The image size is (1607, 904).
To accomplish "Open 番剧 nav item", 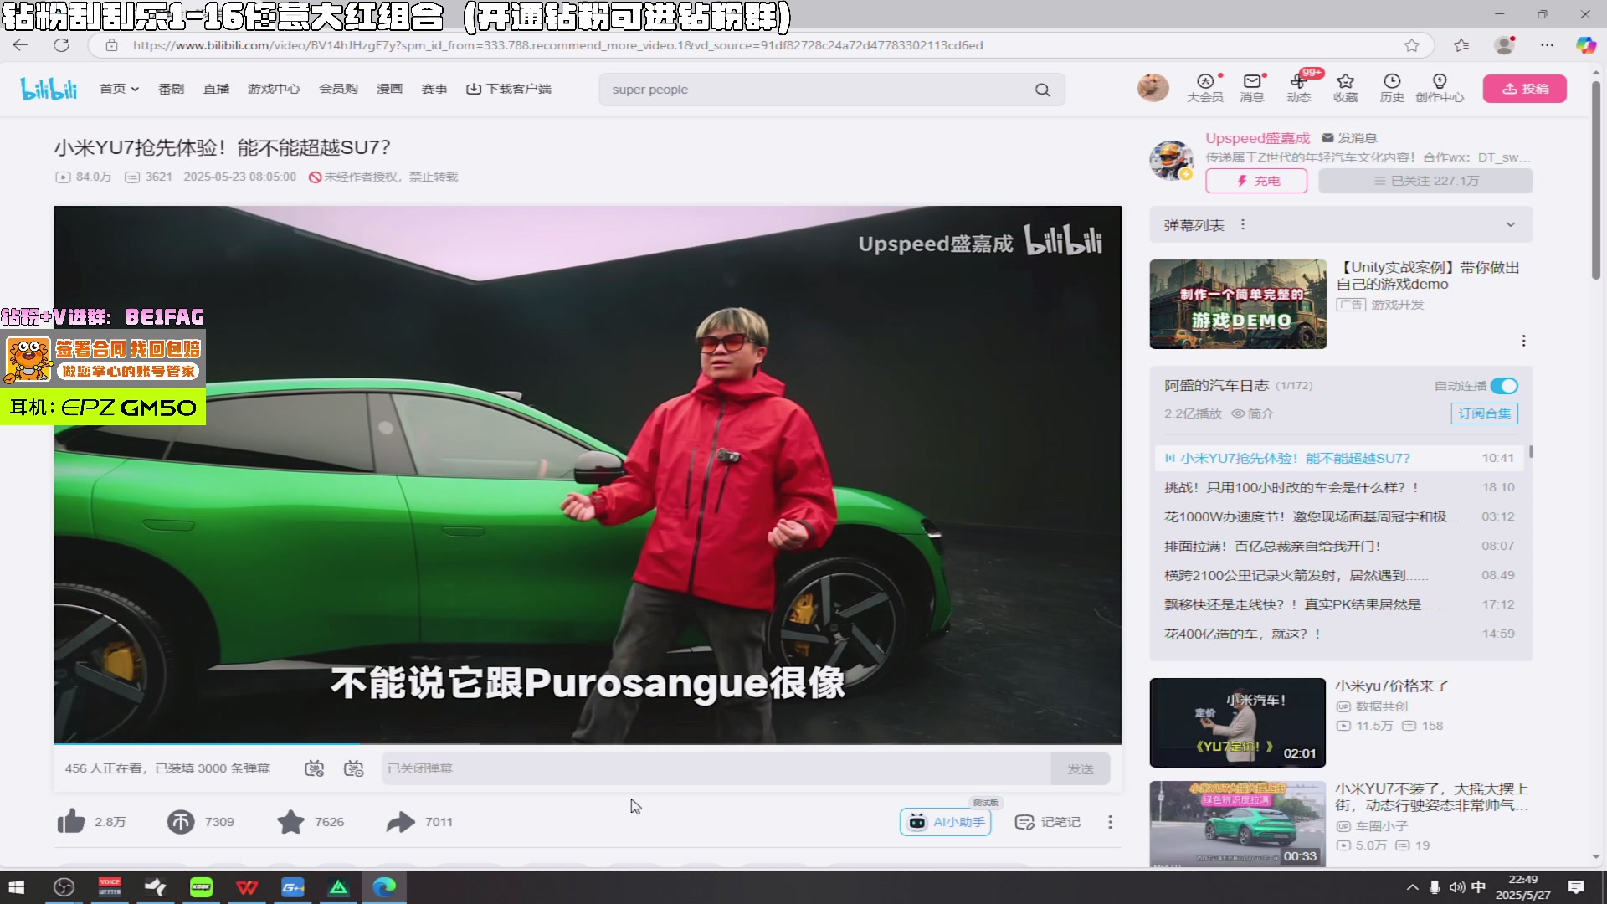I will pyautogui.click(x=171, y=89).
